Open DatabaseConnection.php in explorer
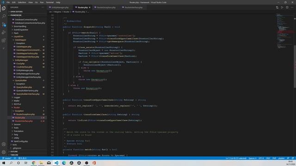The height and width of the screenshot is (166, 296). click(26, 19)
